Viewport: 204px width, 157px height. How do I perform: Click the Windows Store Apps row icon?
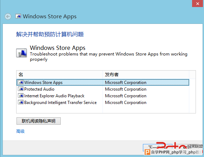[21, 82]
